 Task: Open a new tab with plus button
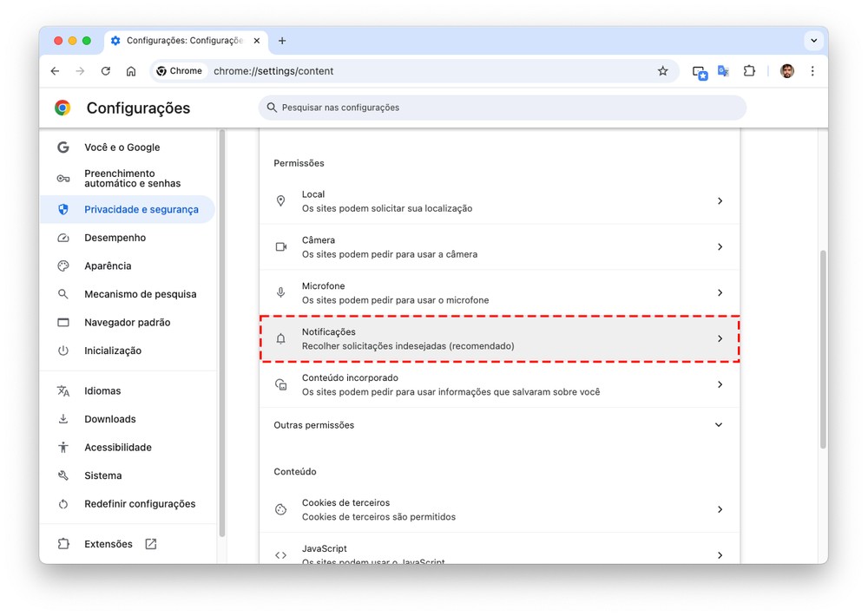tap(282, 41)
